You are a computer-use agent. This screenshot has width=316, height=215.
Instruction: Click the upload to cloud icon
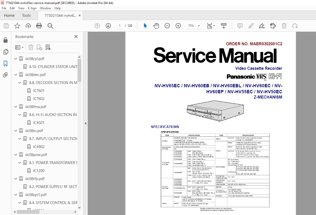coord(28,26)
